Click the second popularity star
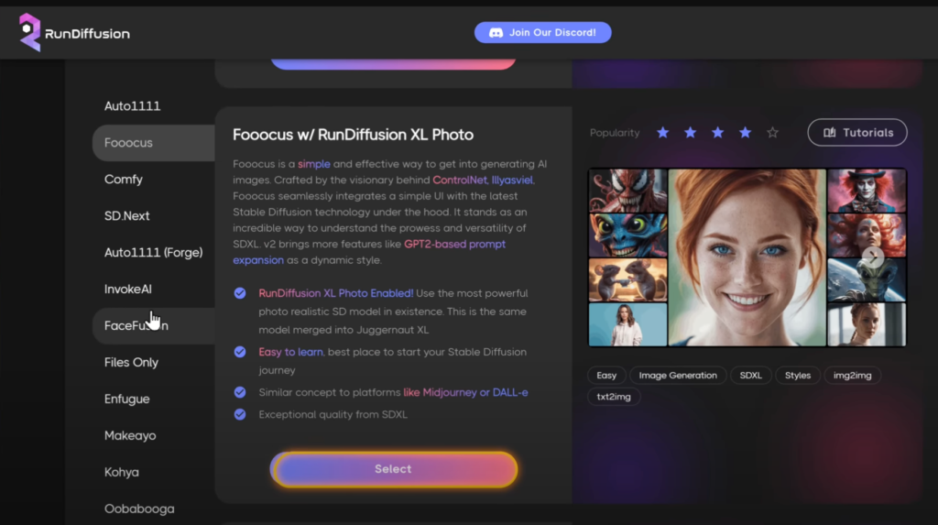 click(x=690, y=132)
